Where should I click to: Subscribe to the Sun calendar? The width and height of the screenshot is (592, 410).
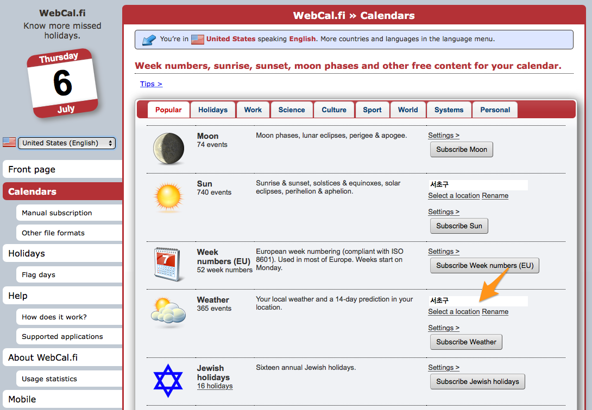459,226
